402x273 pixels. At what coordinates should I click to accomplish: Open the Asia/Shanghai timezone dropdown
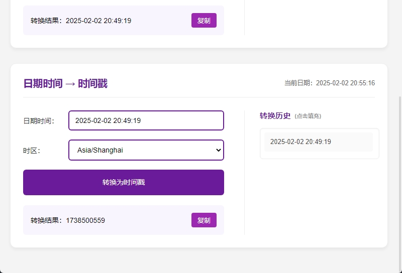click(x=146, y=150)
